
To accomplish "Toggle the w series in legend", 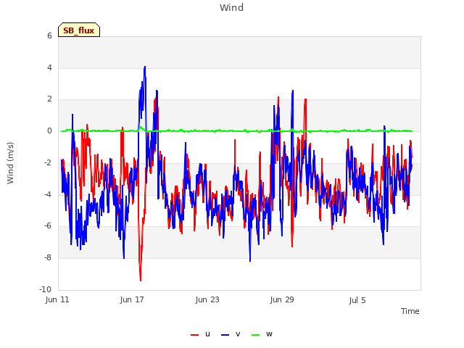I will (x=262, y=334).
